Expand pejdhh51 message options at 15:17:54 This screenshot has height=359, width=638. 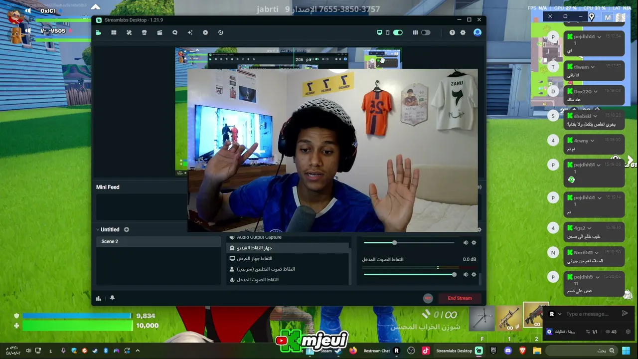click(600, 36)
